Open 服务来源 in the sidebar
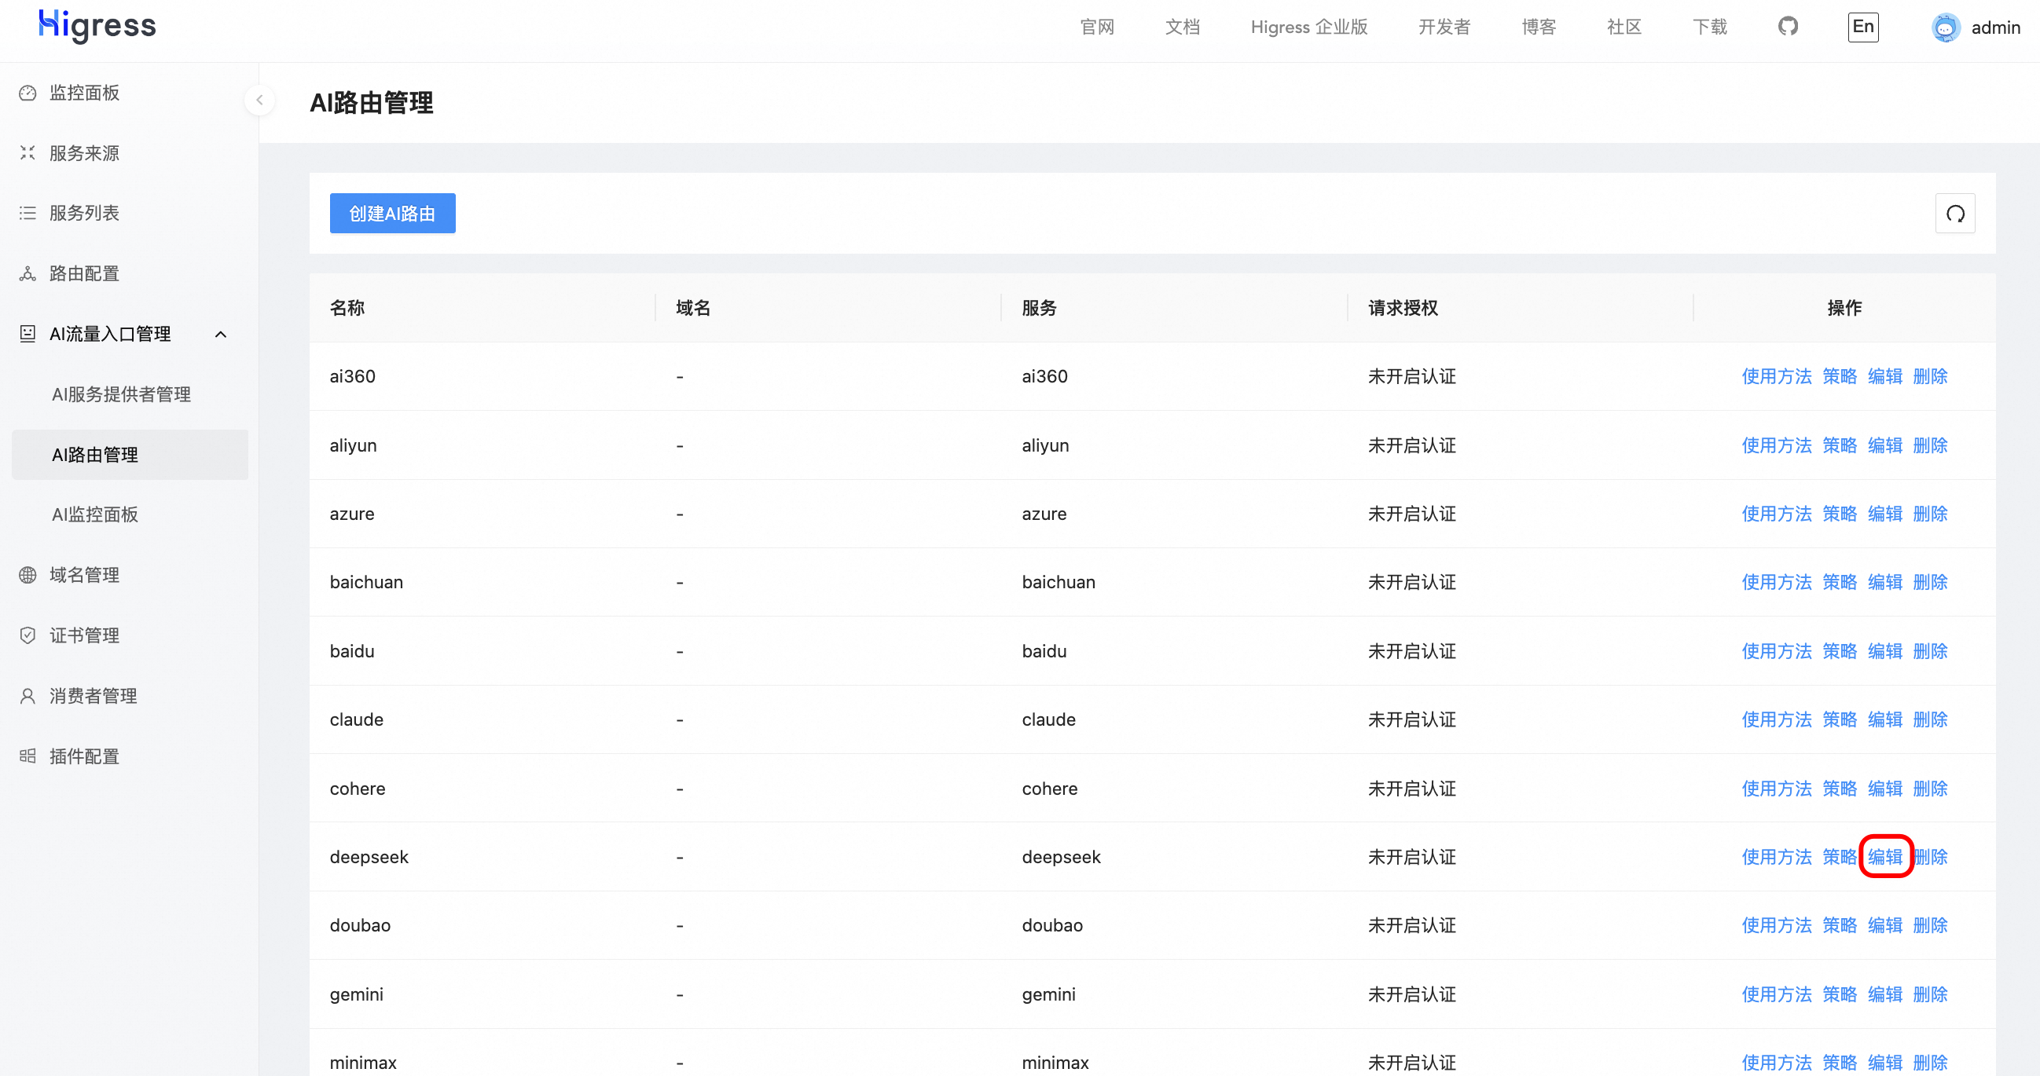The height and width of the screenshot is (1076, 2040). (84, 153)
